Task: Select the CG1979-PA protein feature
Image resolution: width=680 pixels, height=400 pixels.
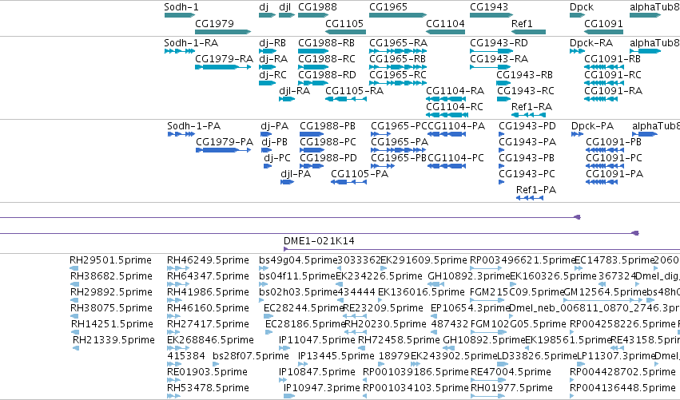Action: click(x=224, y=150)
